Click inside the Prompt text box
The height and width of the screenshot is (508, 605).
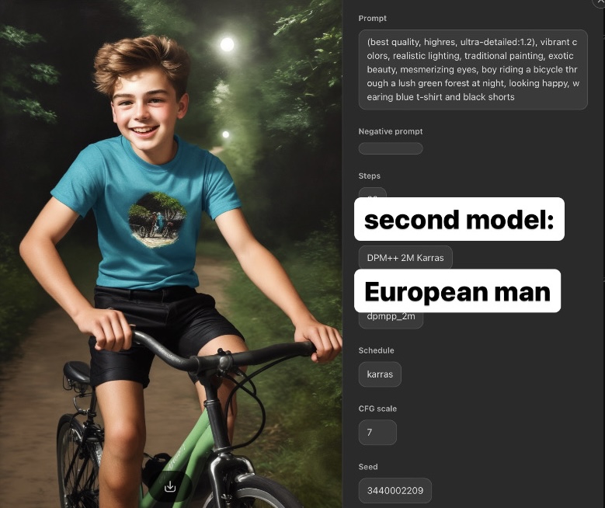473,69
